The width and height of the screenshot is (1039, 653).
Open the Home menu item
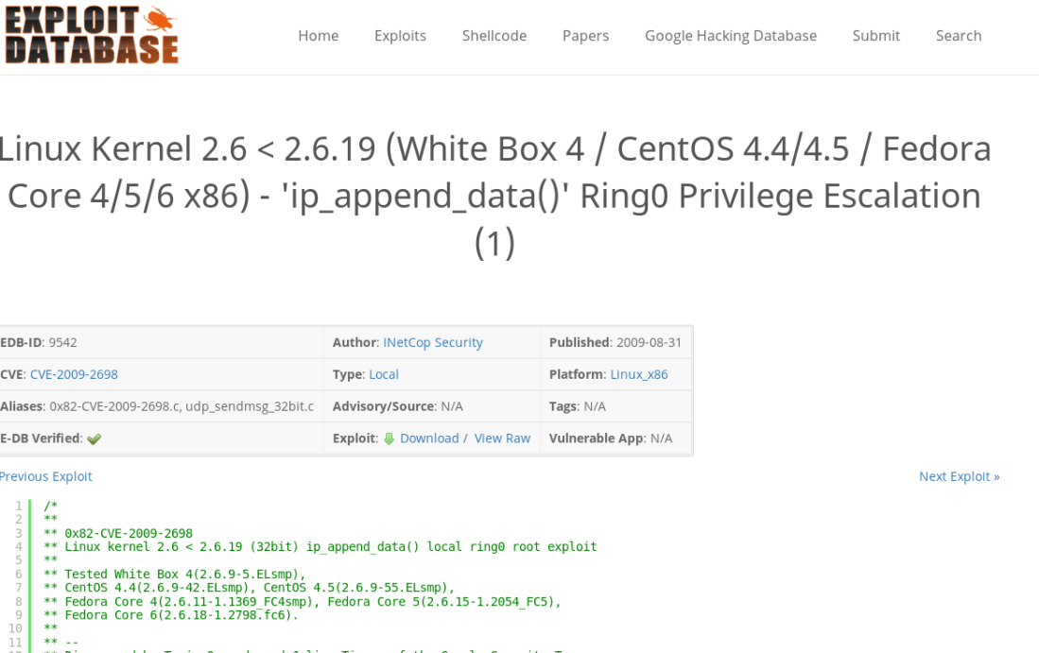click(318, 36)
